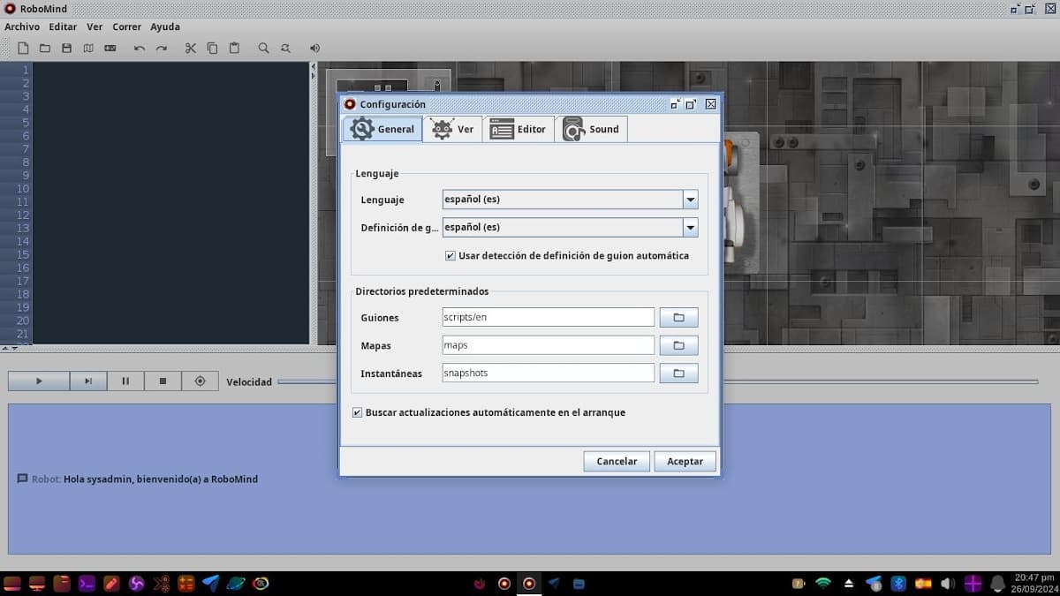Image resolution: width=1060 pixels, height=596 pixels.
Task: Toggle the sound speaker toolbar icon
Action: coord(314,48)
